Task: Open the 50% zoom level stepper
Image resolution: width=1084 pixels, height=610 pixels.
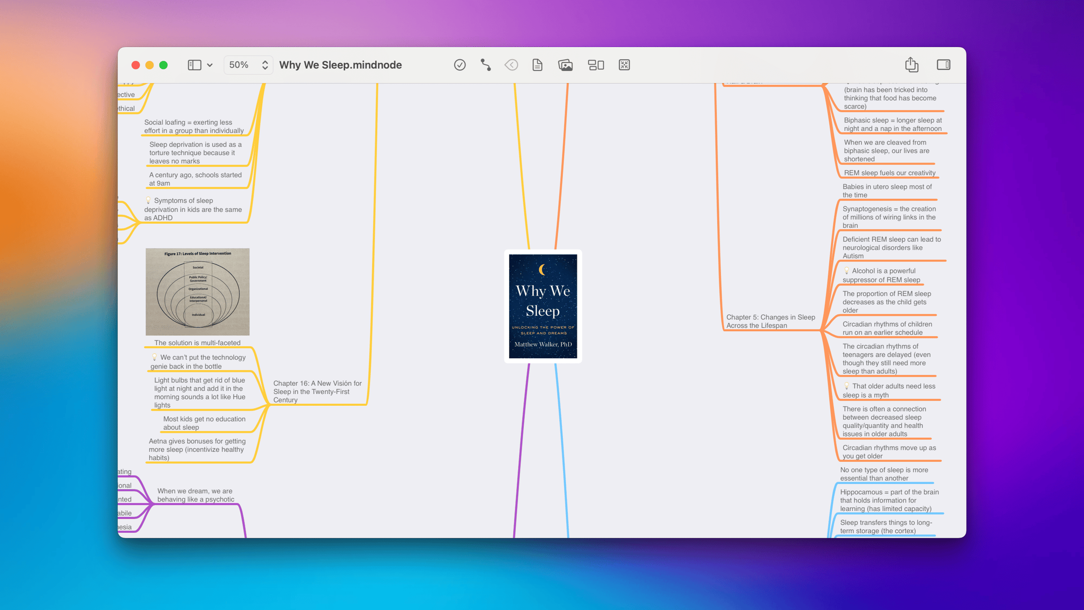Action: coord(248,65)
